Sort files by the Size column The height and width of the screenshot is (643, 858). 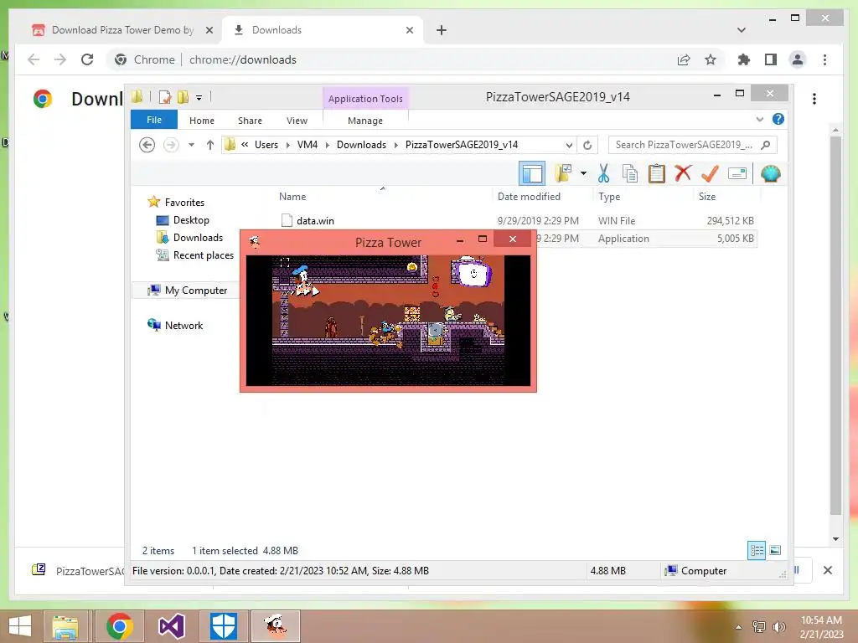click(x=707, y=197)
